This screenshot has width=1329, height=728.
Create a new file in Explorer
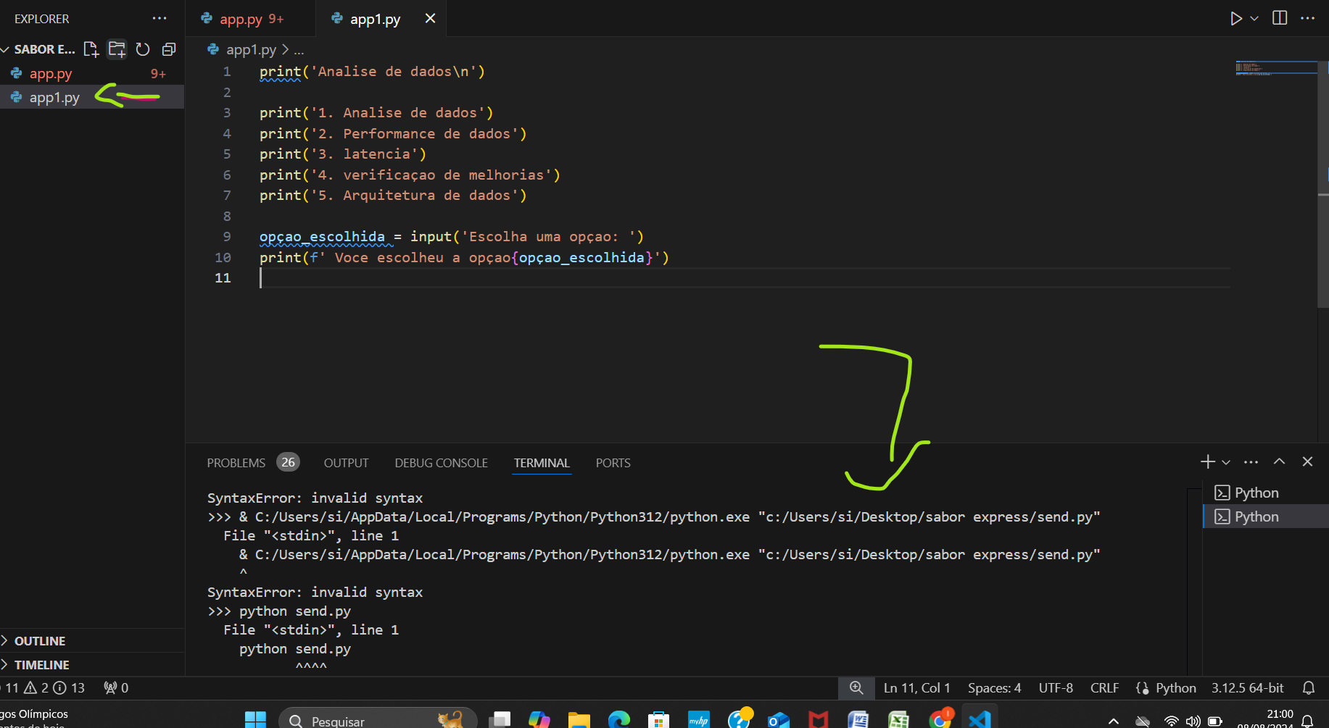(91, 49)
